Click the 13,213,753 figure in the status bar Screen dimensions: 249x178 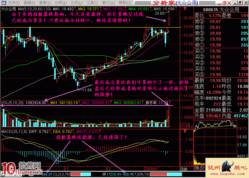click(x=62, y=174)
